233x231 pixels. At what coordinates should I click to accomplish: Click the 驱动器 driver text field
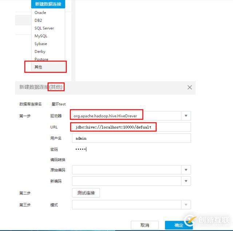point(127,116)
